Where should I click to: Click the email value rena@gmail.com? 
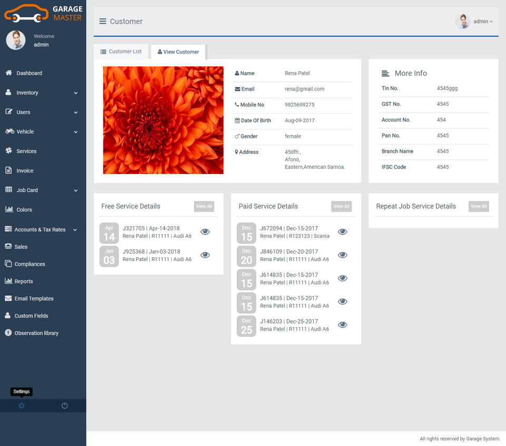click(305, 89)
